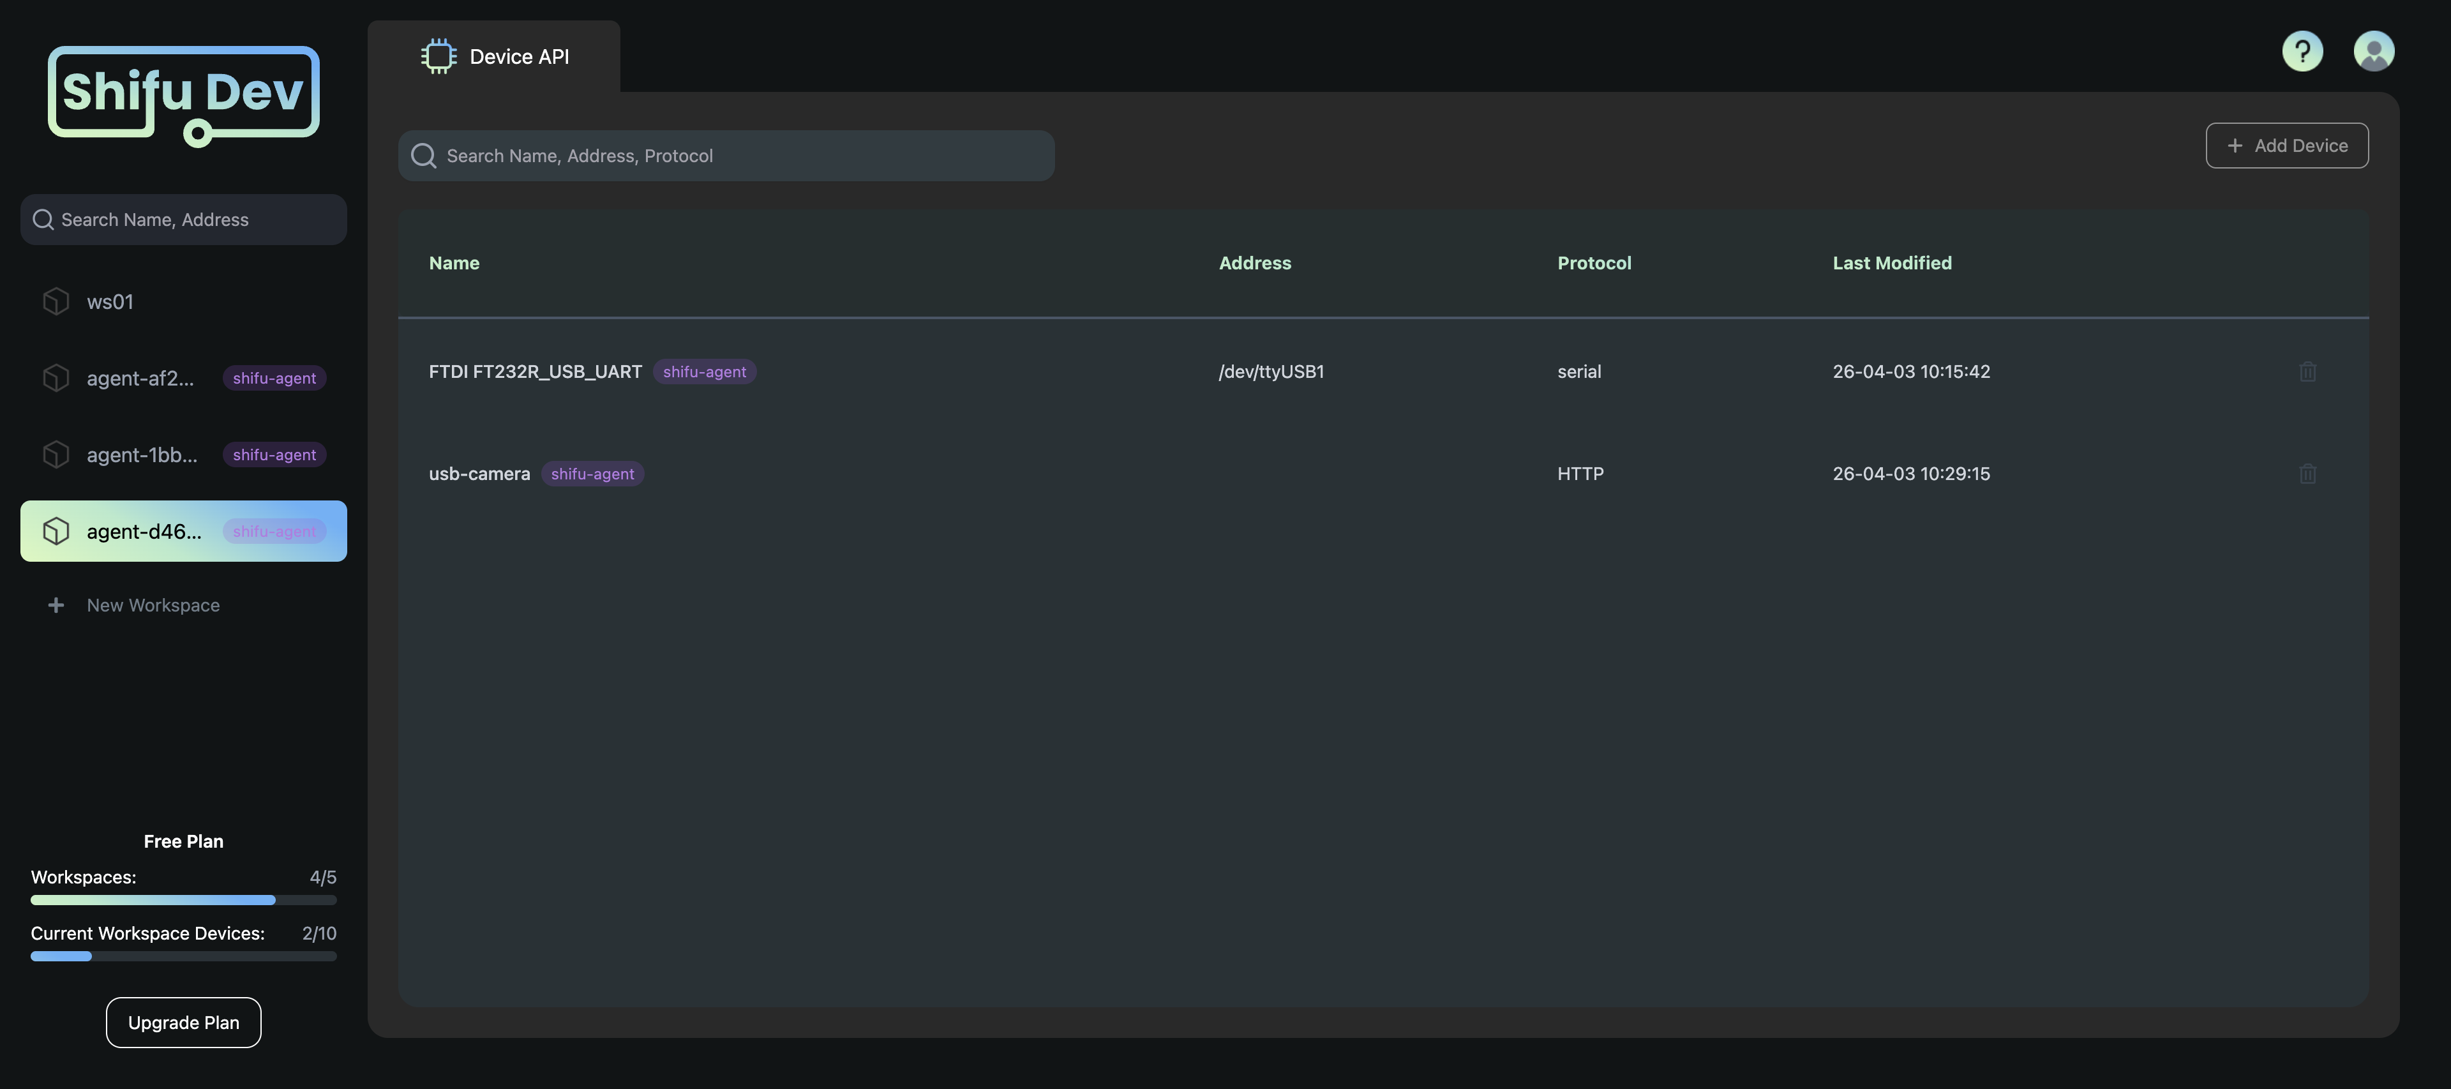Image resolution: width=2451 pixels, height=1089 pixels.
Task: Select the highlighted agent-d46 workspace
Action: click(143, 530)
